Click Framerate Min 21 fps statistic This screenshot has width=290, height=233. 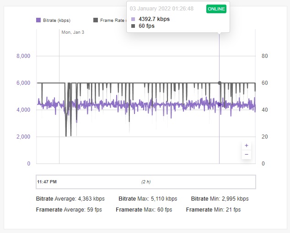coord(213,210)
